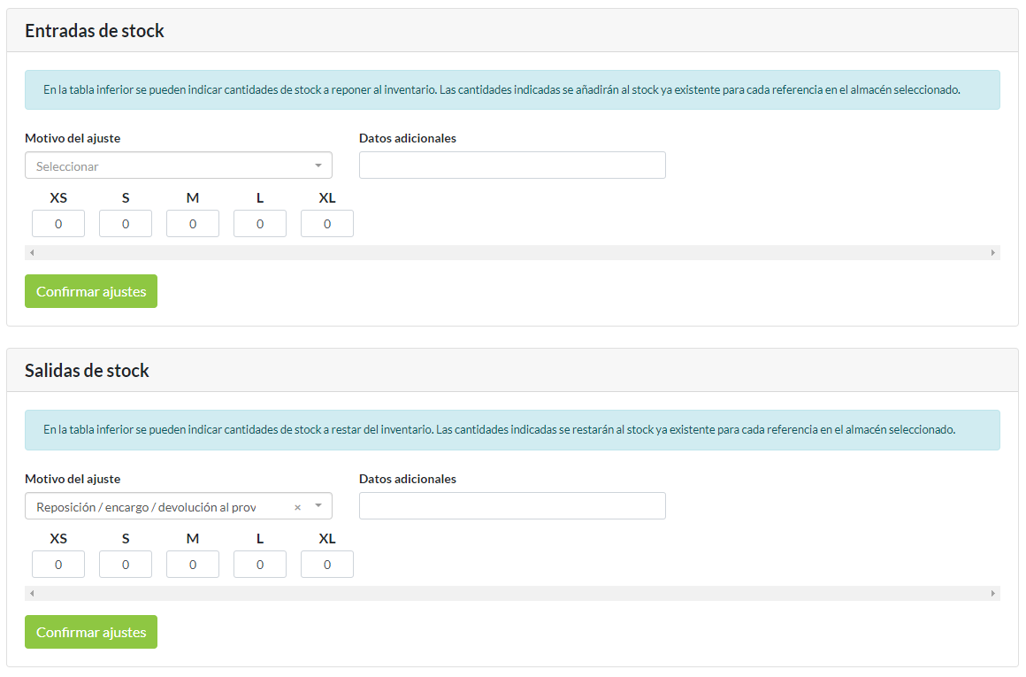Clear the selected Reposición motivo with x icon

pyautogui.click(x=297, y=507)
